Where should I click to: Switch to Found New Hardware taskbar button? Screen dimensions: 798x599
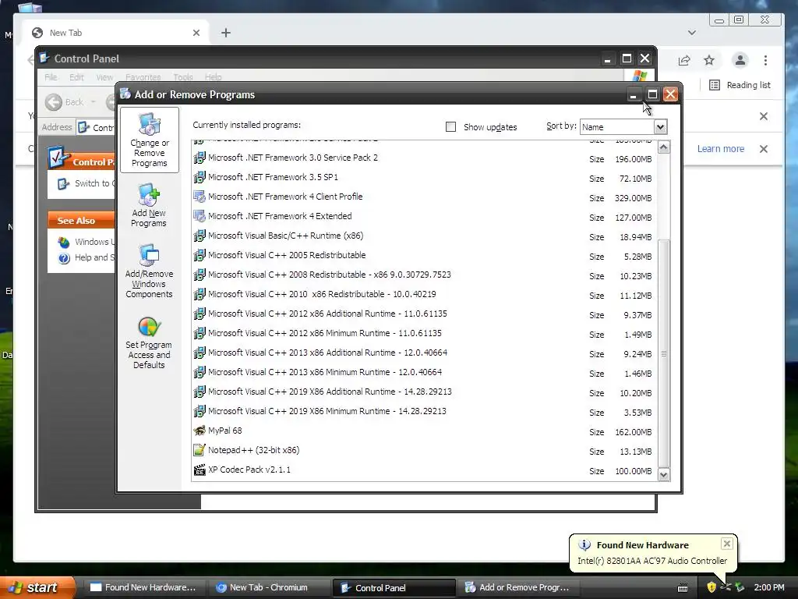143,587
